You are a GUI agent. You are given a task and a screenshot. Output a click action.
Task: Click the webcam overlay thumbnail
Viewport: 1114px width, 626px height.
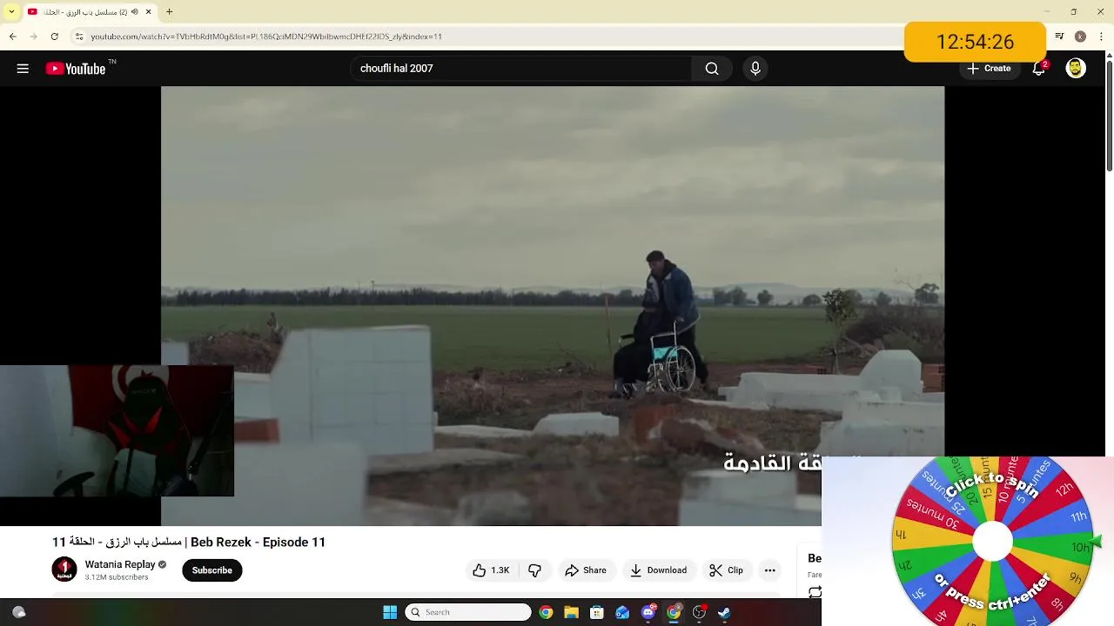117,431
